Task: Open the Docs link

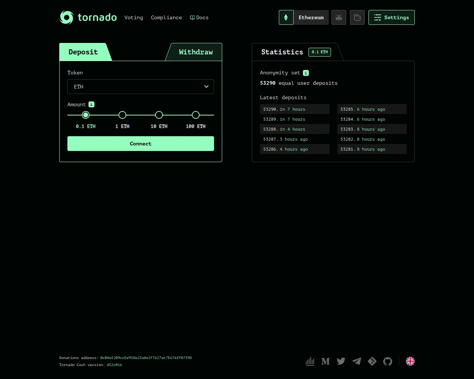Action: click(199, 17)
